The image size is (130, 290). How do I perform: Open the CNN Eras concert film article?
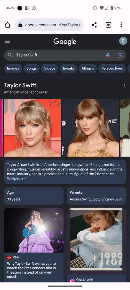(34, 245)
